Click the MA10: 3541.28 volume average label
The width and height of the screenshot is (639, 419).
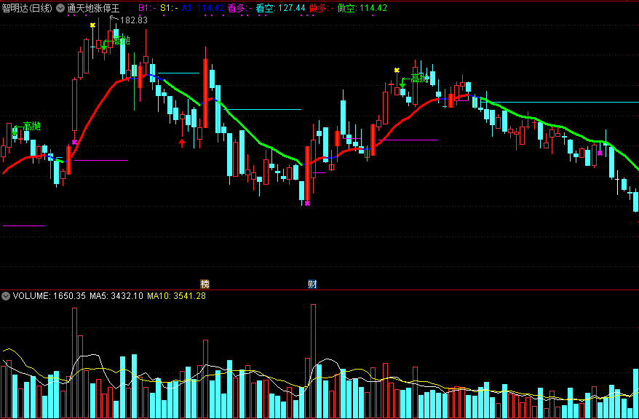pyautogui.click(x=176, y=296)
